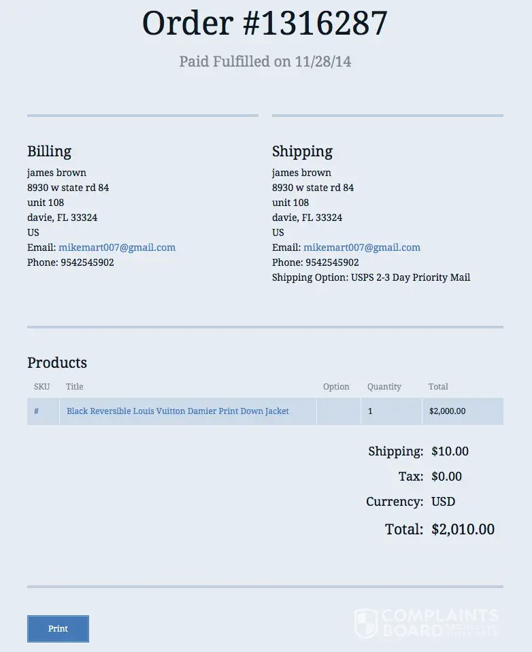Open the shipping email mikemart007@gmail.com link
532x652 pixels.
click(x=362, y=247)
